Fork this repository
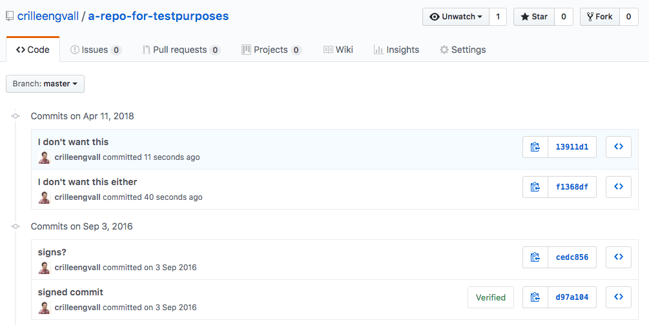 (x=600, y=17)
